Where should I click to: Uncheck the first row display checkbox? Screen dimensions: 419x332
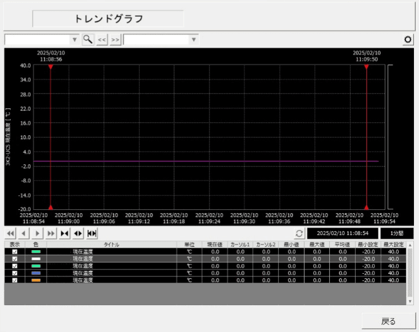coord(15,252)
